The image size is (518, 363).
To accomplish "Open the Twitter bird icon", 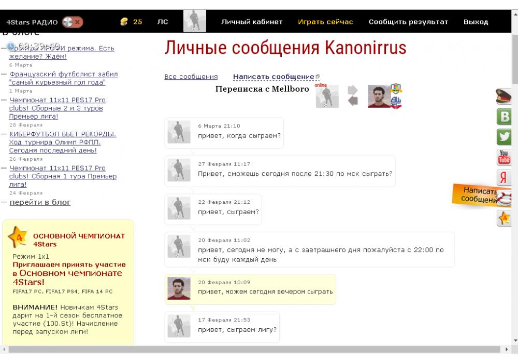I will (x=504, y=136).
